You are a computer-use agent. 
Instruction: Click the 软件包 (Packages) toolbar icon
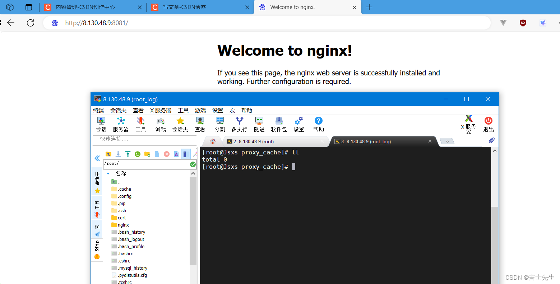click(279, 124)
